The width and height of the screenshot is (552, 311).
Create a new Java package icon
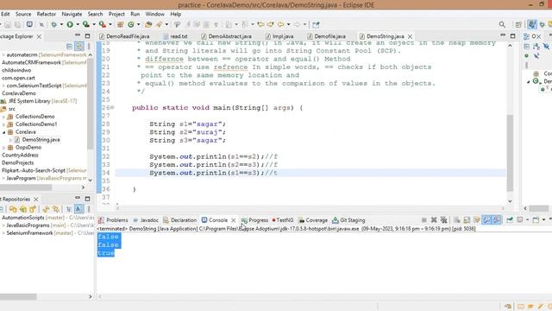[x=120, y=24]
